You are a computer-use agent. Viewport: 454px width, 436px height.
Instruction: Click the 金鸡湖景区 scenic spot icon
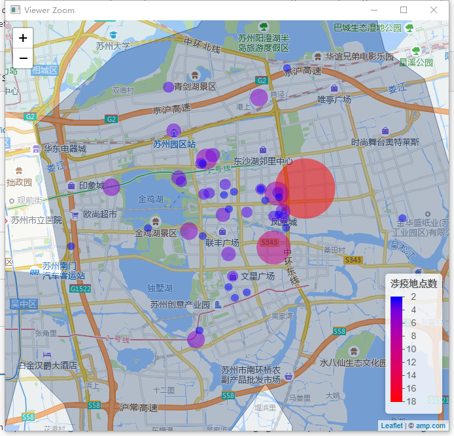click(x=156, y=222)
